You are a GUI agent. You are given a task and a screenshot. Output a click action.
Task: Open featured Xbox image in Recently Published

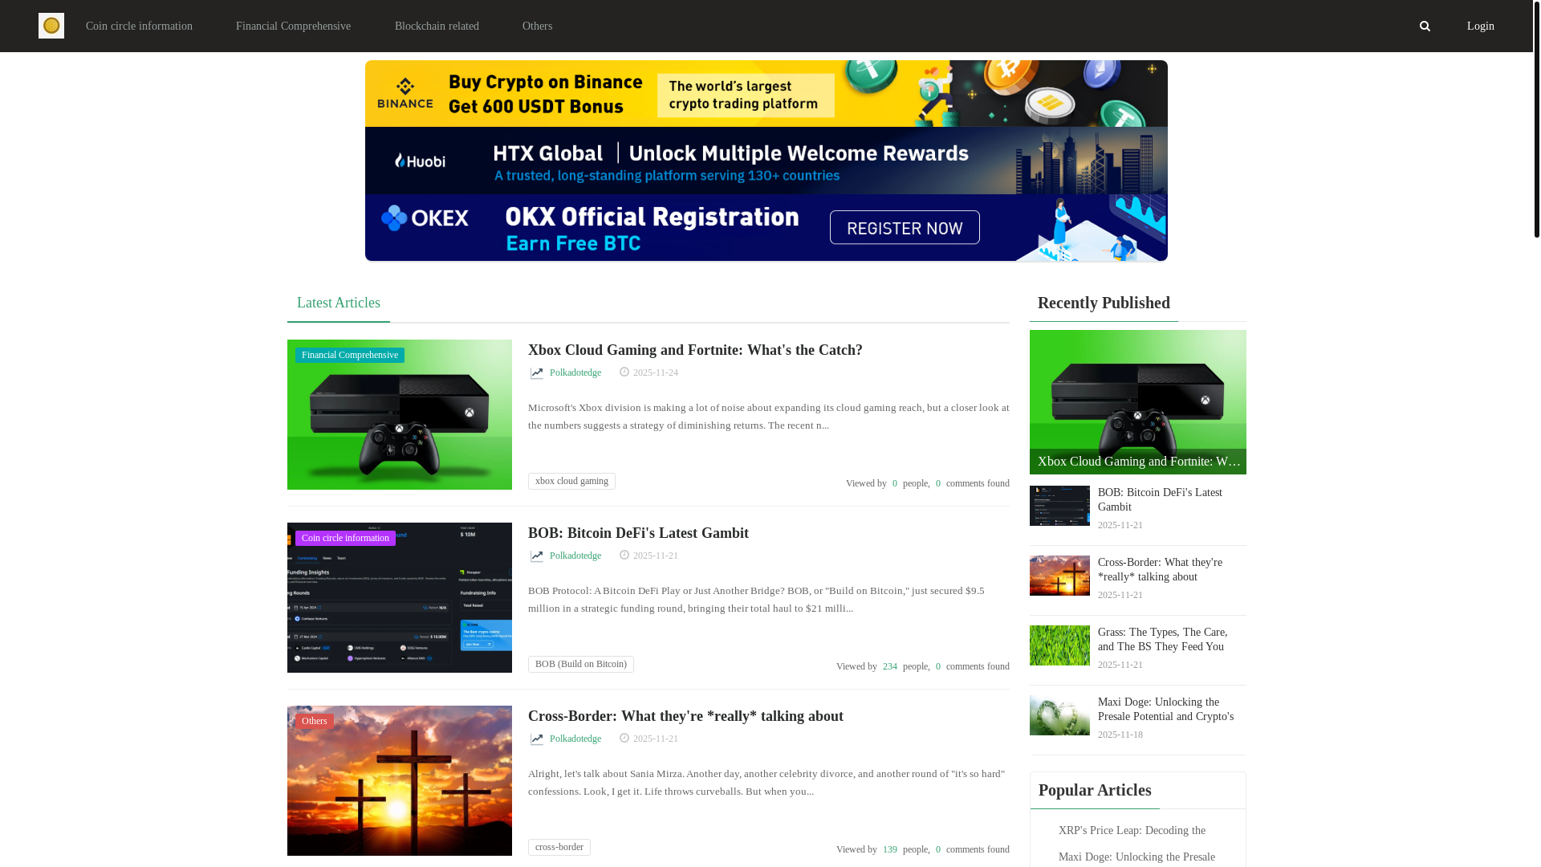[1138, 401]
